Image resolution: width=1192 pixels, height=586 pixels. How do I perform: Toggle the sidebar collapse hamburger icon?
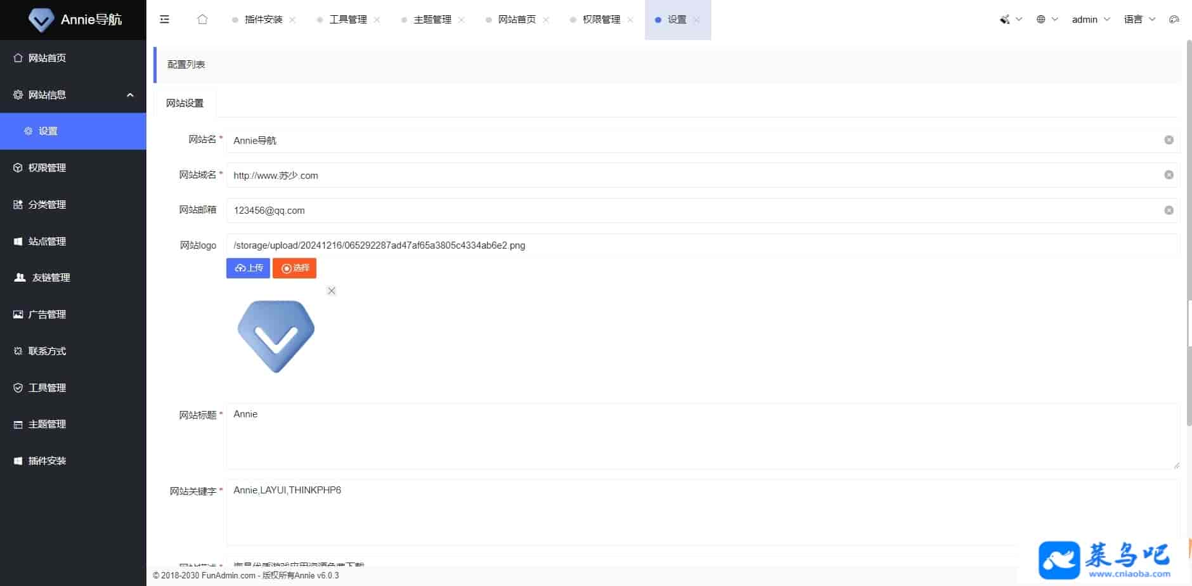coord(165,20)
